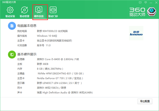The image size is (159, 111).
Task: Click the network card value 英特尔 未知(15BCh)
Action: pyautogui.click(x=51, y=88)
